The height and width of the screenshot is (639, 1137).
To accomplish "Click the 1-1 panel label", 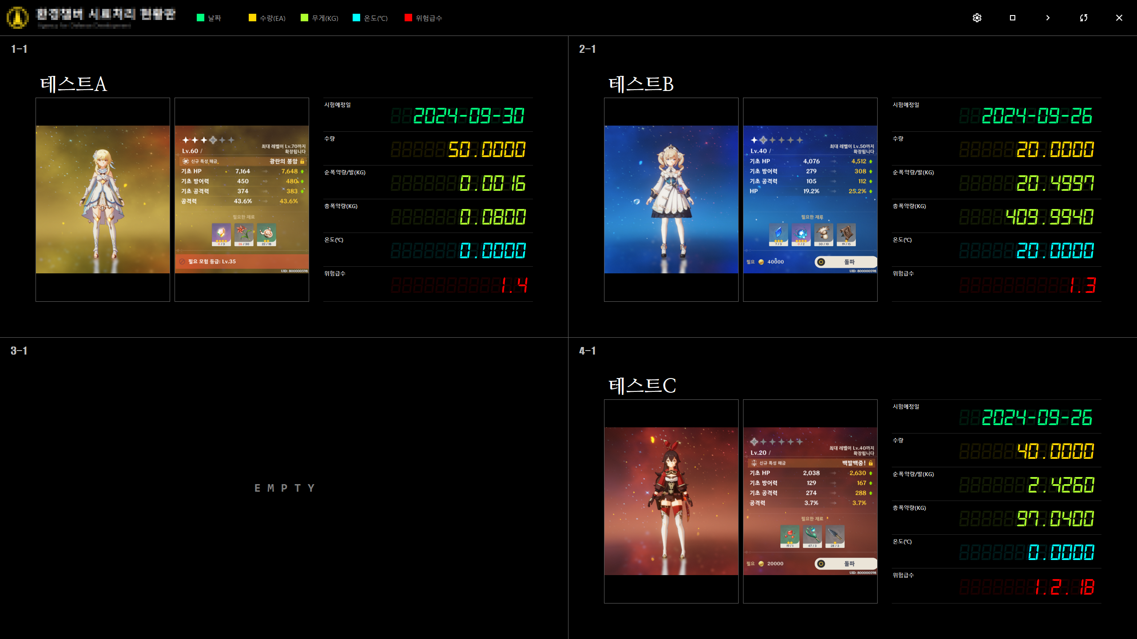I will (19, 49).
